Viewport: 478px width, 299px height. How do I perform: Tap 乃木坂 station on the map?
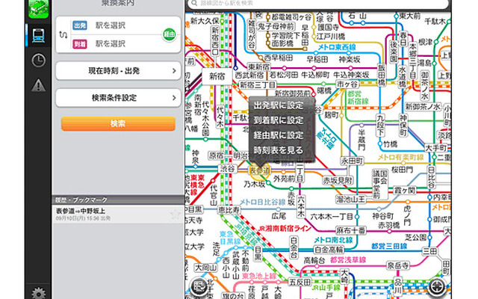tap(254, 185)
